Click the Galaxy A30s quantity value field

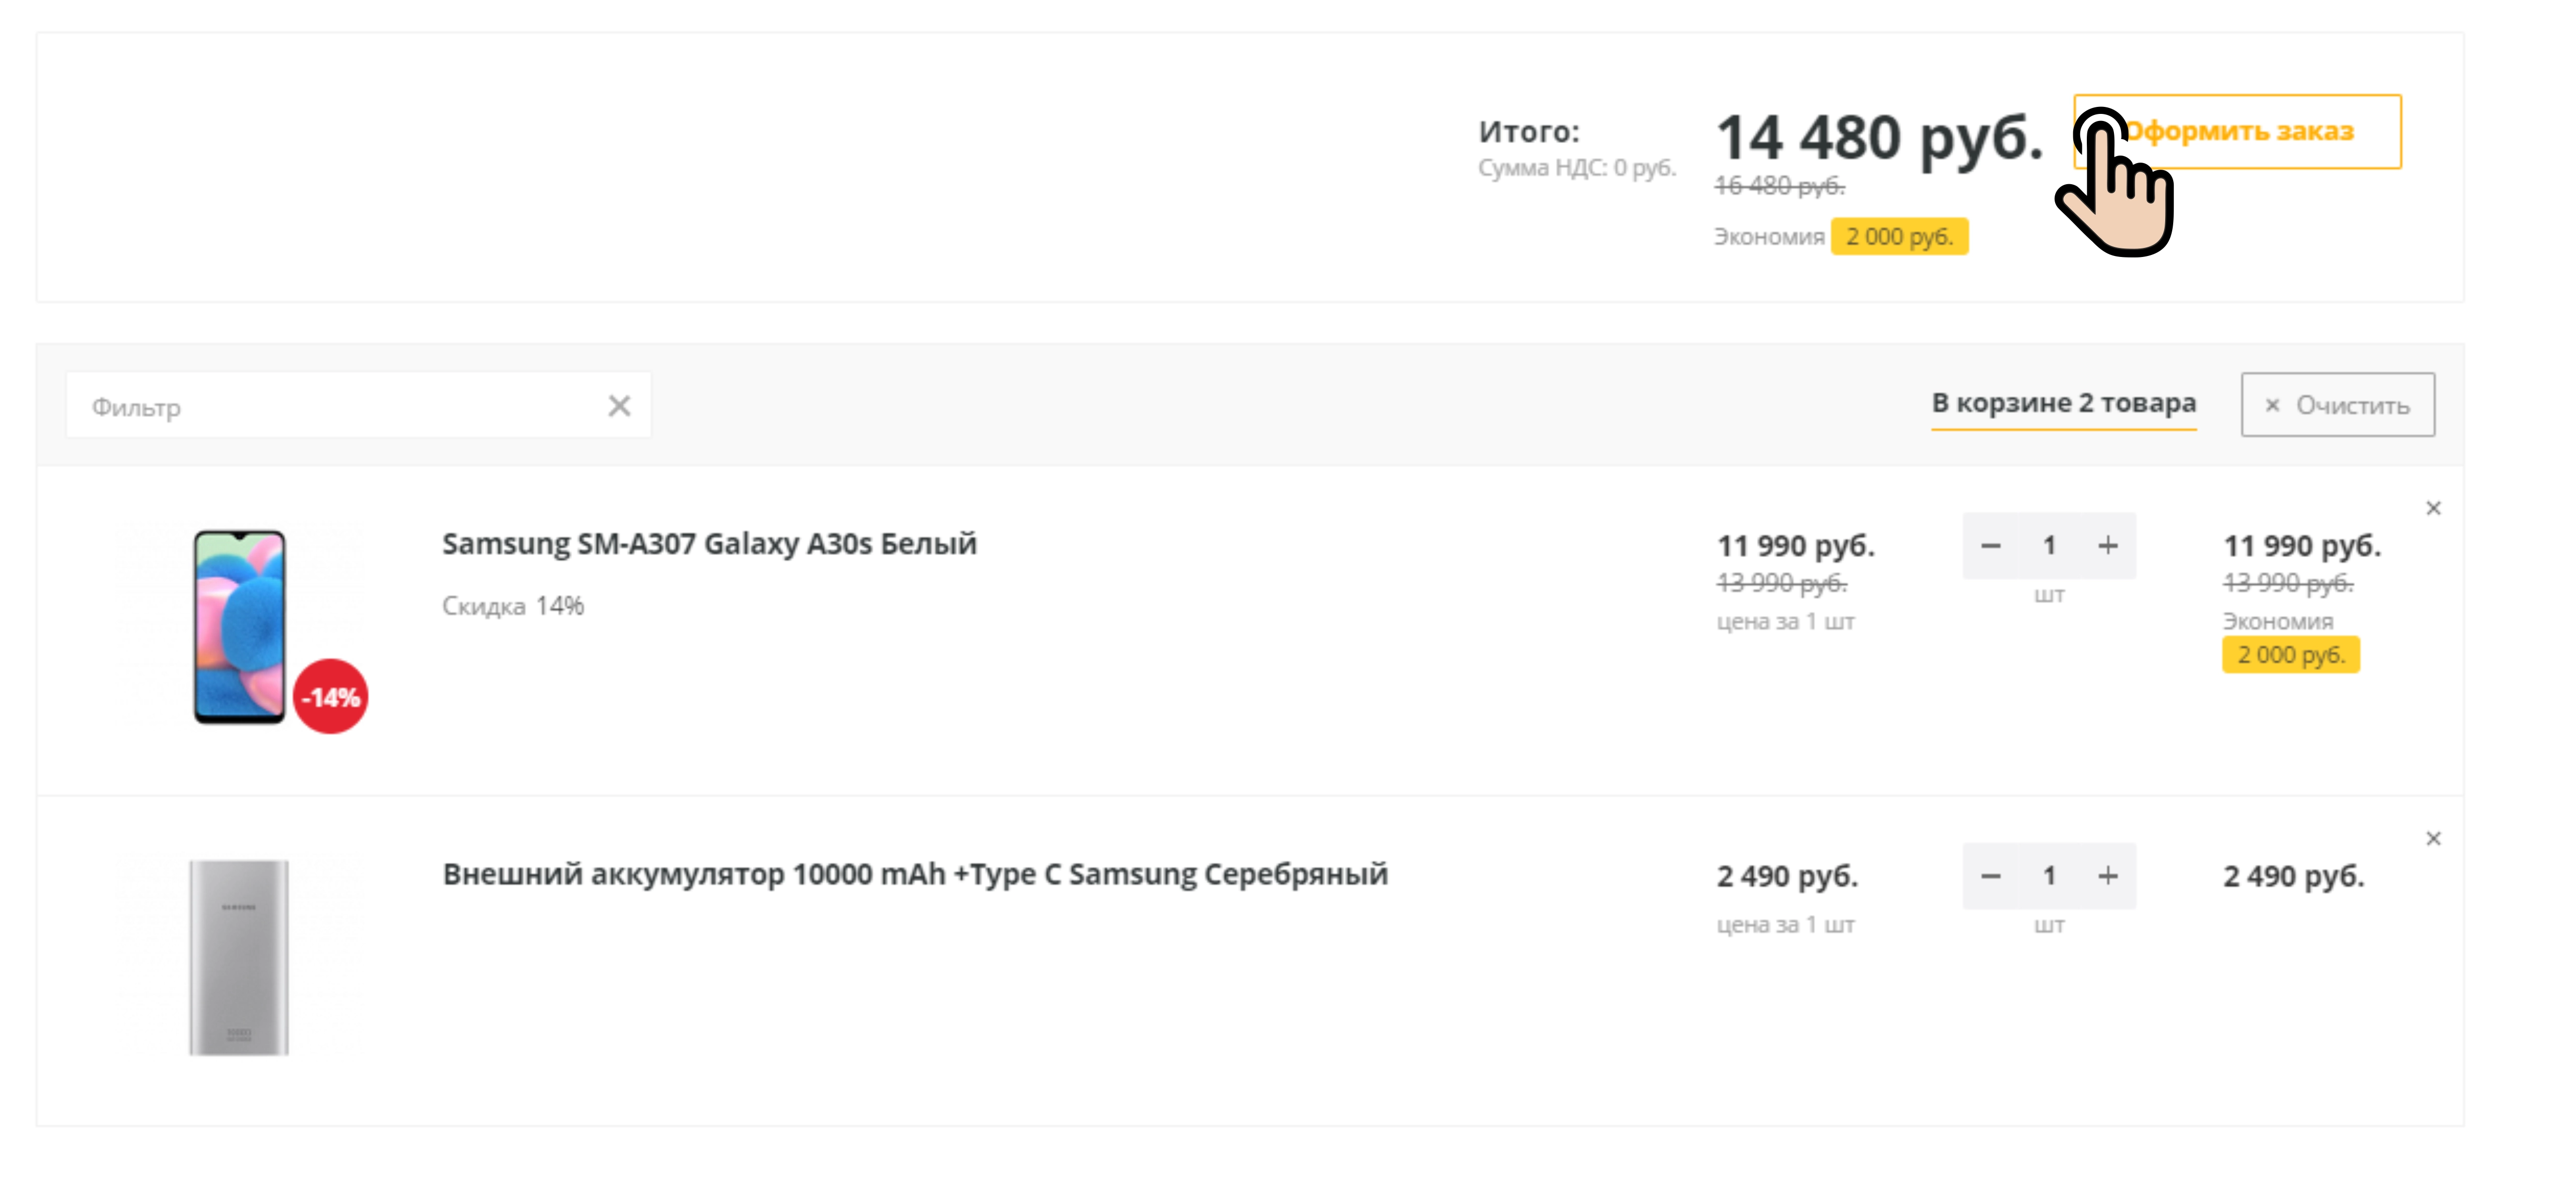(x=2049, y=546)
